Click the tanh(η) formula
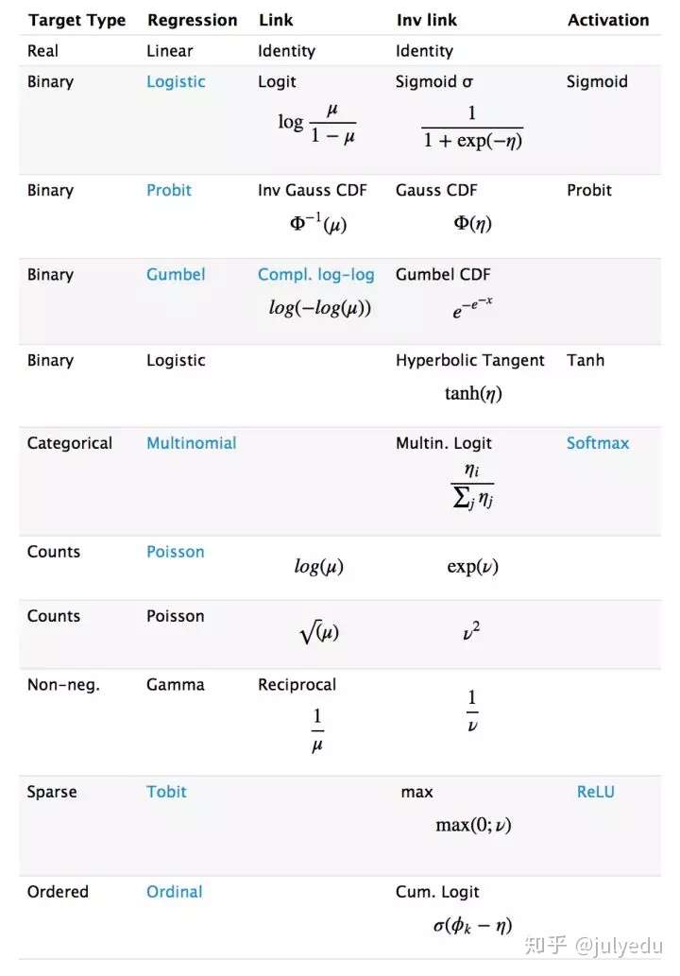 click(x=473, y=394)
